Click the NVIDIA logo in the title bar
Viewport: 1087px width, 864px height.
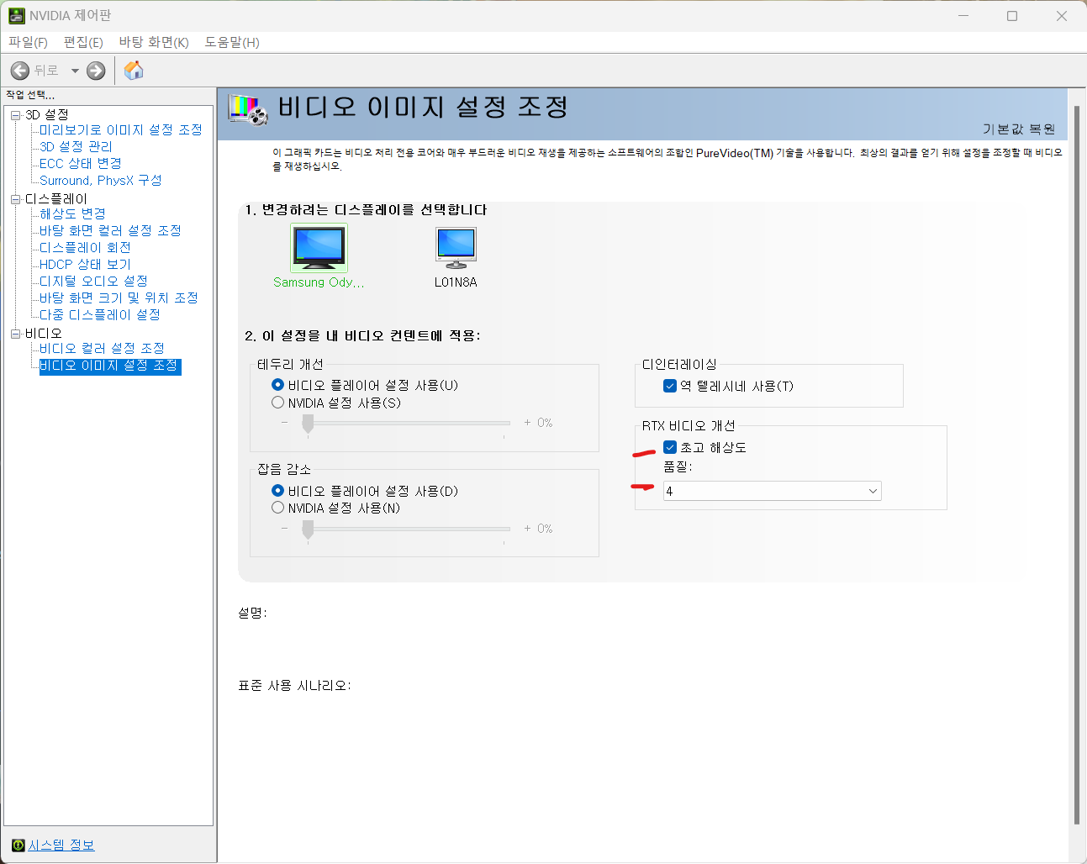pyautogui.click(x=16, y=15)
